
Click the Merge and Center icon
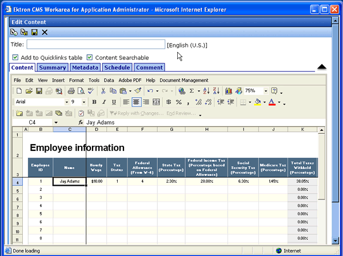[156, 102]
